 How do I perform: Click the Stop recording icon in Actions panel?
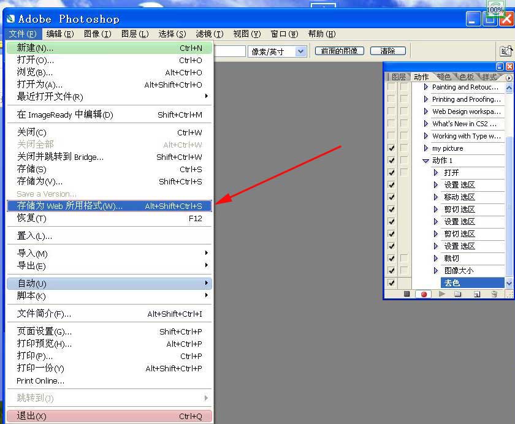[x=406, y=293]
